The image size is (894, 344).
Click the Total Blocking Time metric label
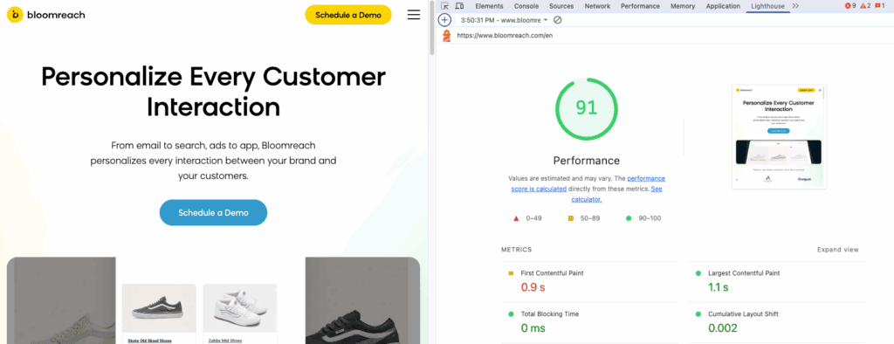tap(550, 313)
